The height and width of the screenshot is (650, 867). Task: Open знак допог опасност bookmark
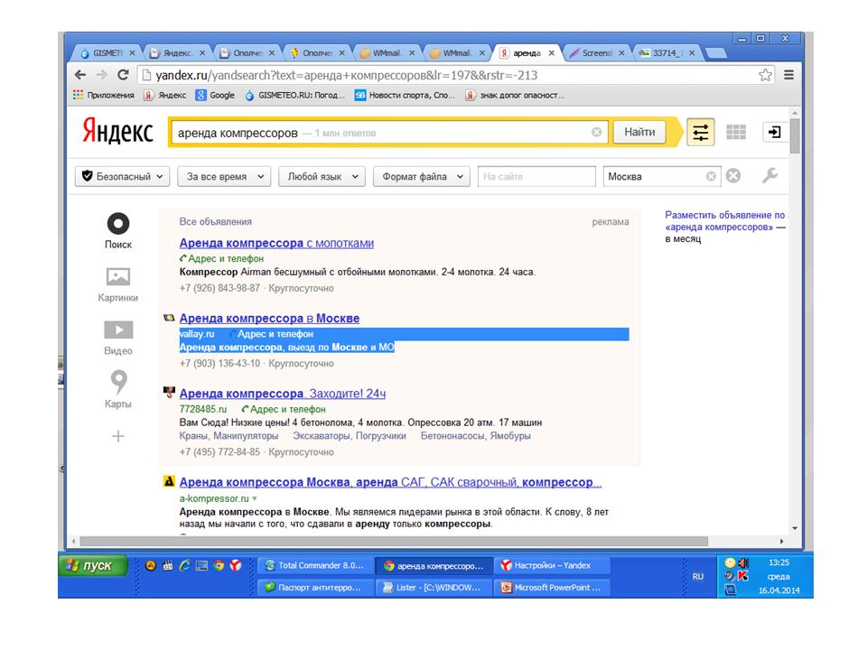tap(516, 95)
